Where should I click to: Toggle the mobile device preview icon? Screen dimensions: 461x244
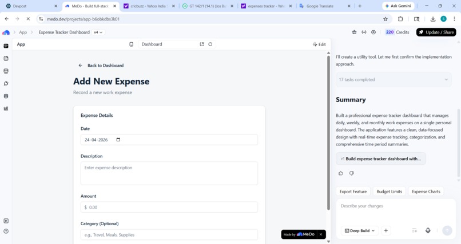point(131,44)
